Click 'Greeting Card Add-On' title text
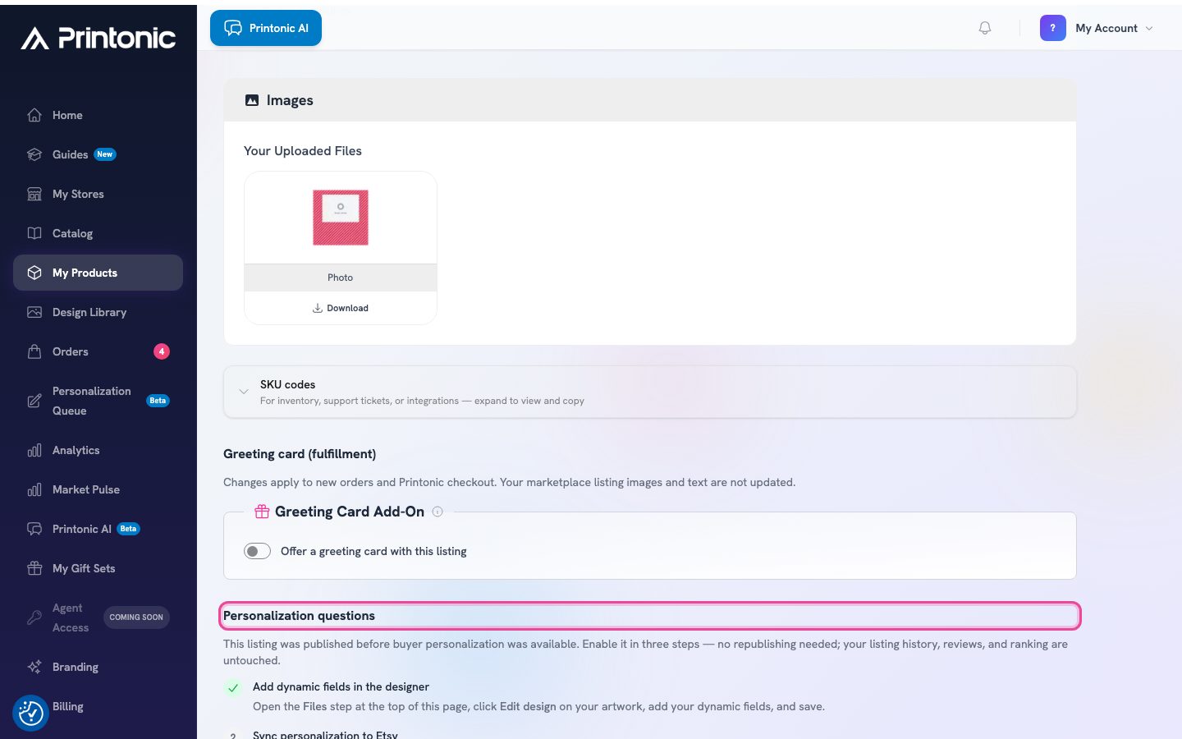This screenshot has height=739, width=1182. 350,512
